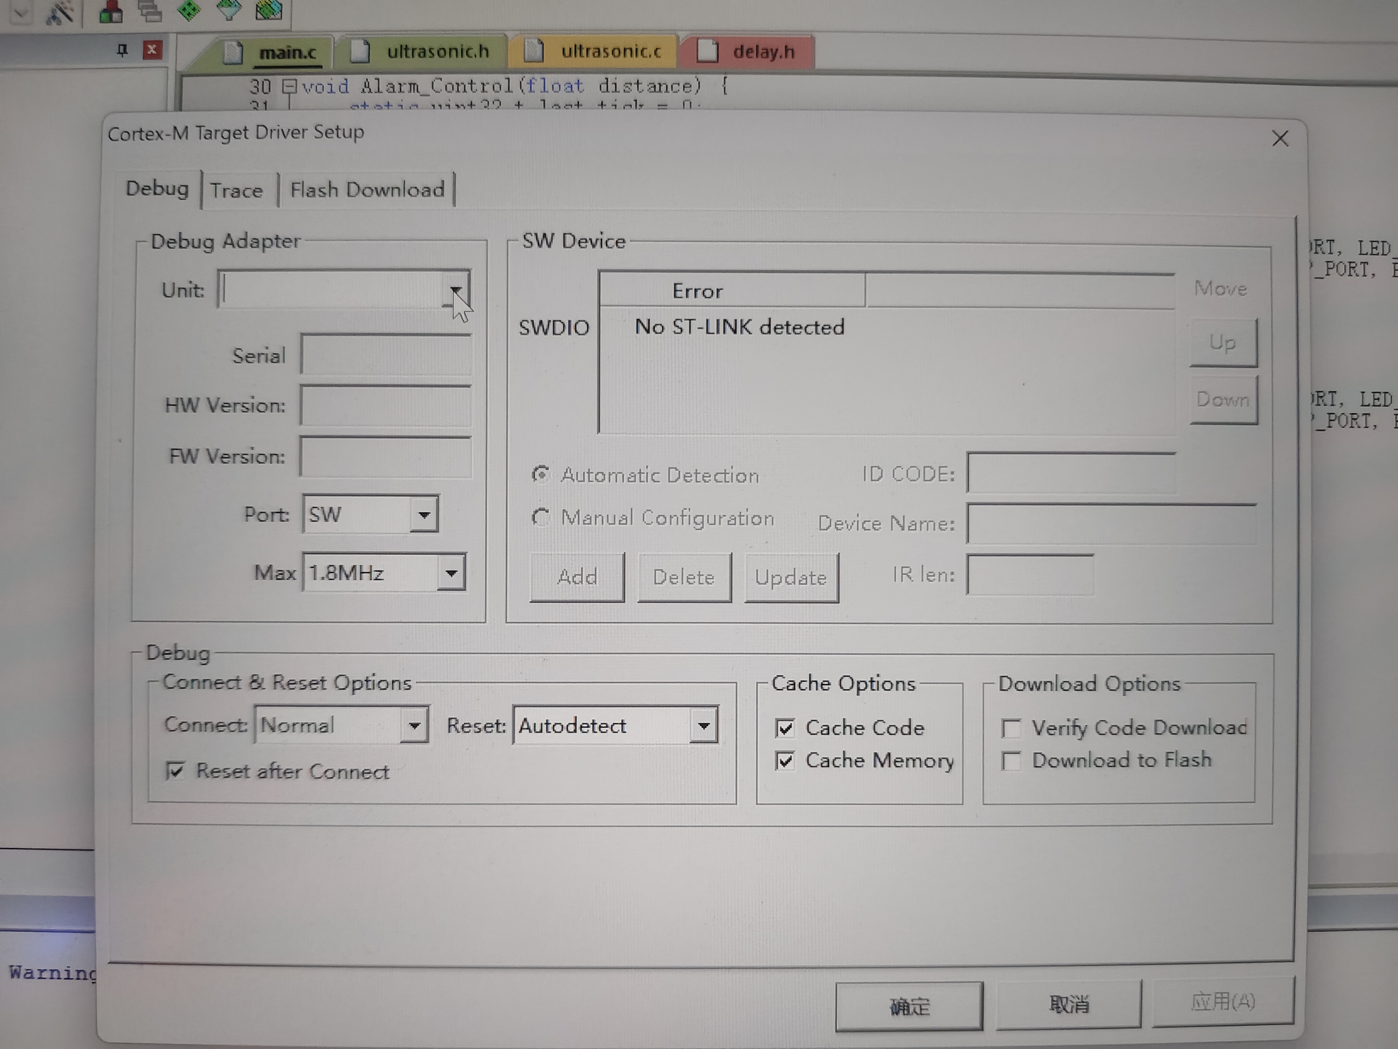The image size is (1398, 1049).
Task: Expand the Port SW dropdown
Action: point(424,515)
